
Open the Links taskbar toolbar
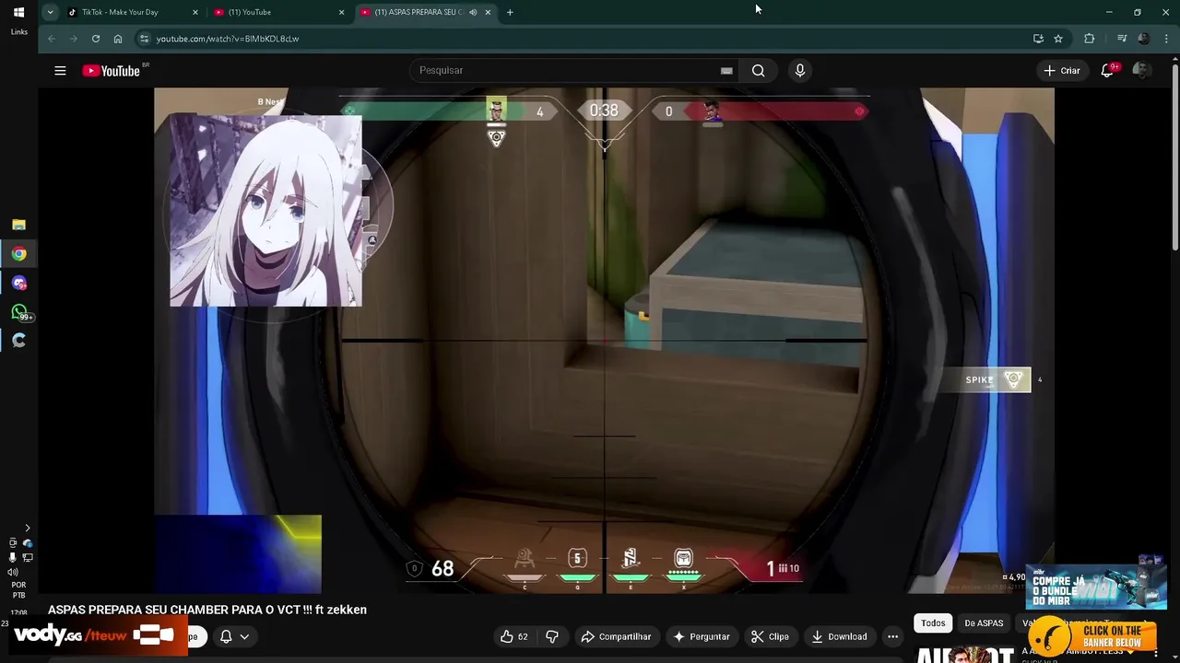pos(18,32)
